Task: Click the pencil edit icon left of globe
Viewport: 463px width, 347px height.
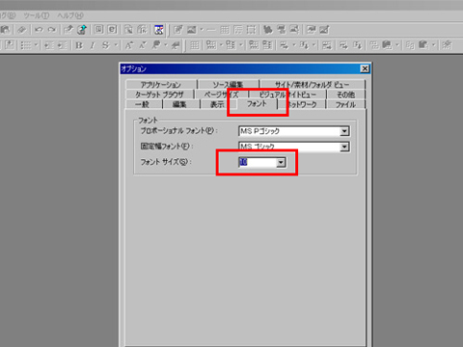Action: [68, 30]
